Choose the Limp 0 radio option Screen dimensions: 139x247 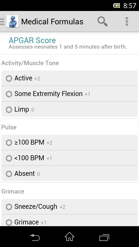point(69,109)
